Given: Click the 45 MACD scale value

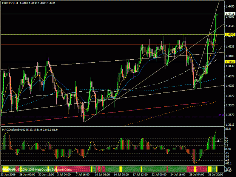Looking at the screenshot, I should (227, 138).
